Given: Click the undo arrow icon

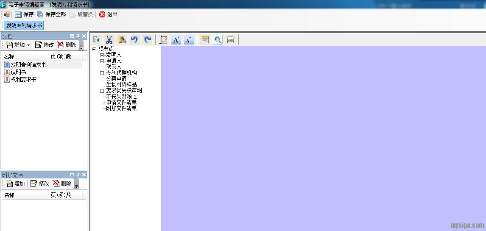Looking at the screenshot, I should point(134,40).
